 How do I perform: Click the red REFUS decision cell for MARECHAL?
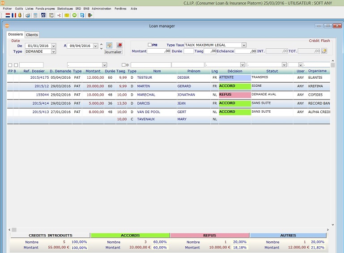point(234,95)
